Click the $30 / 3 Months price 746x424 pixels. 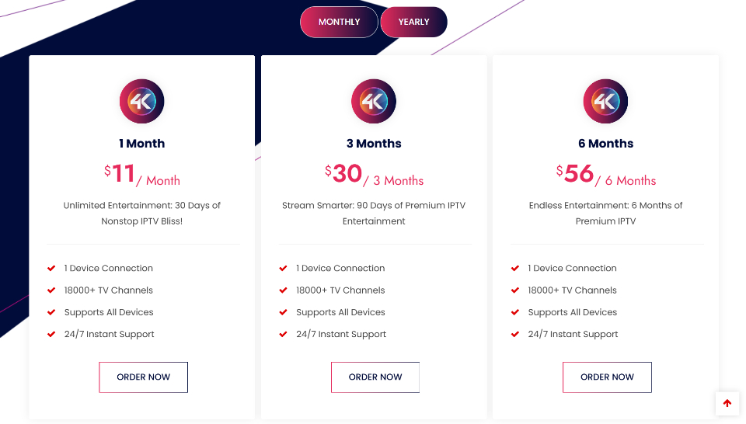[374, 175]
